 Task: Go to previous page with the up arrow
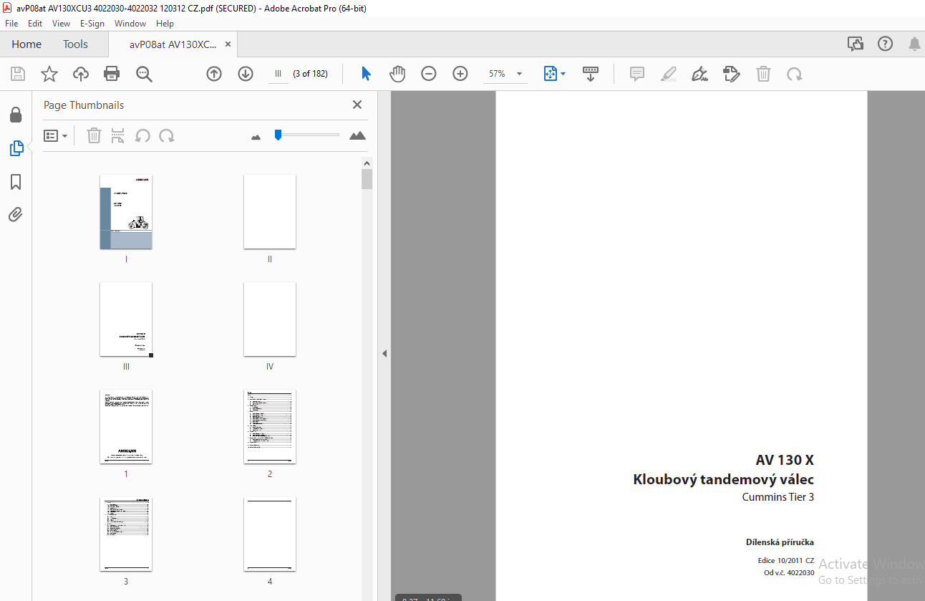214,74
